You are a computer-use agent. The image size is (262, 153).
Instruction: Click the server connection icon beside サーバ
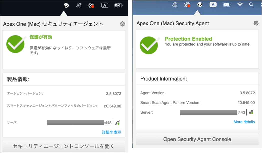pyautogui.click(x=118, y=122)
